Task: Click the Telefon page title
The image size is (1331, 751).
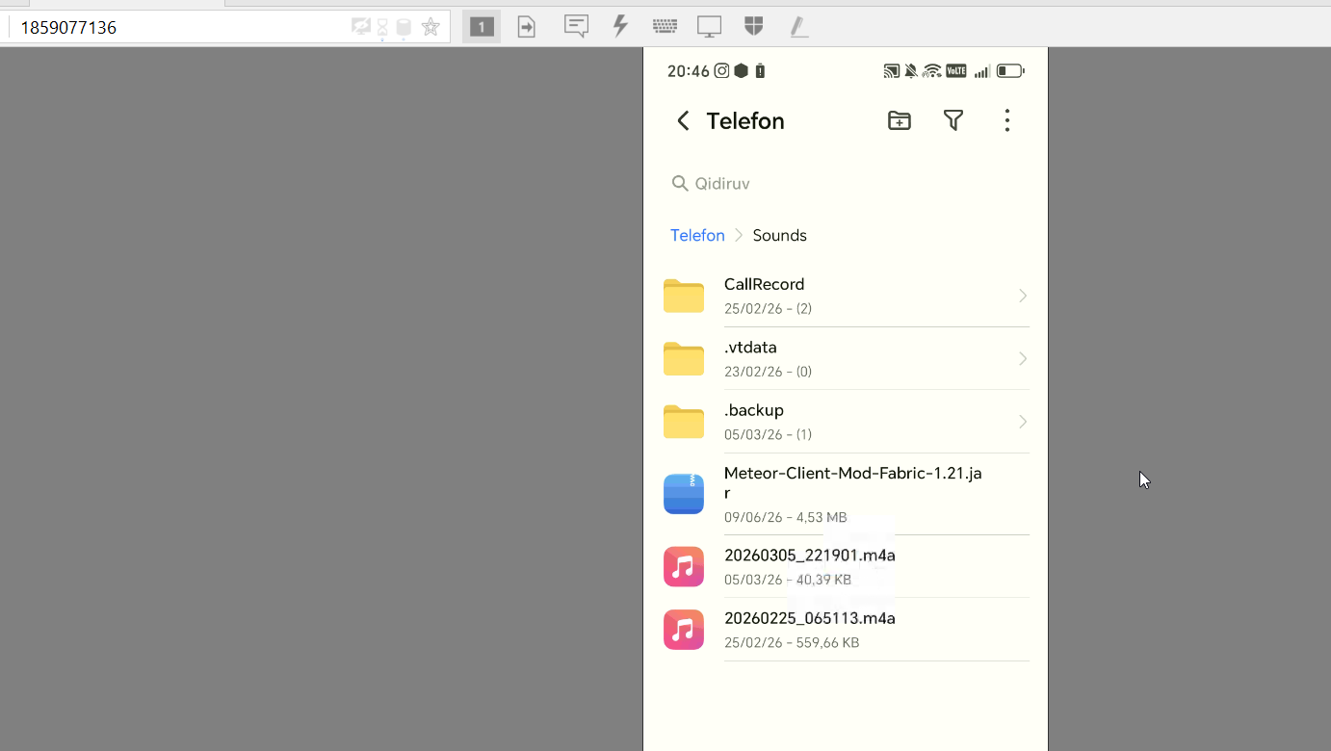Action: 745,120
